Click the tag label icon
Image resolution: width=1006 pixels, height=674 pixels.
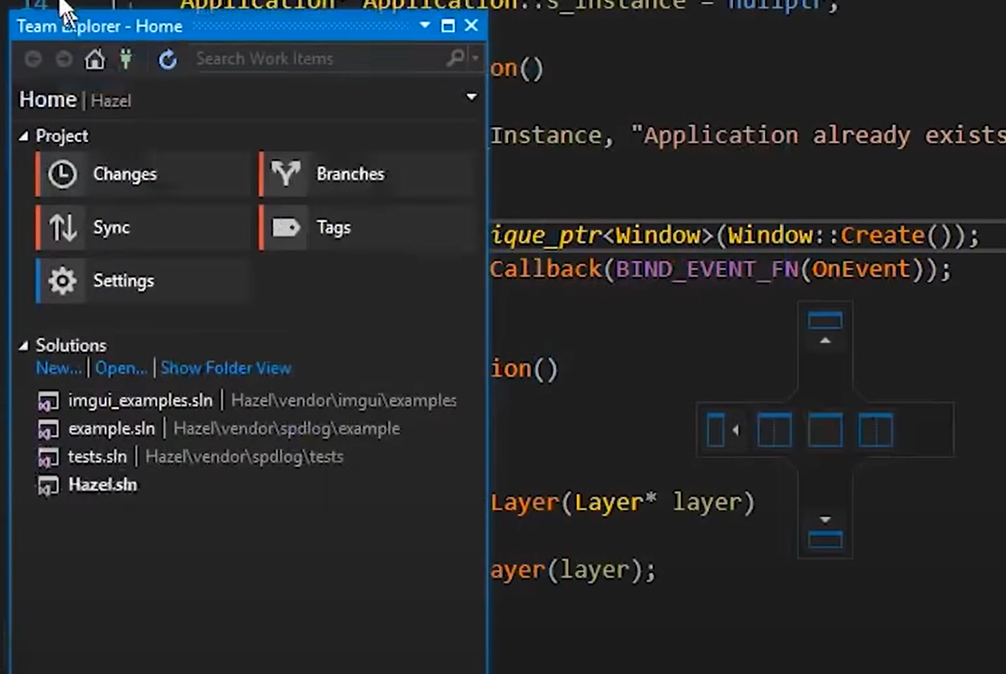tap(286, 228)
